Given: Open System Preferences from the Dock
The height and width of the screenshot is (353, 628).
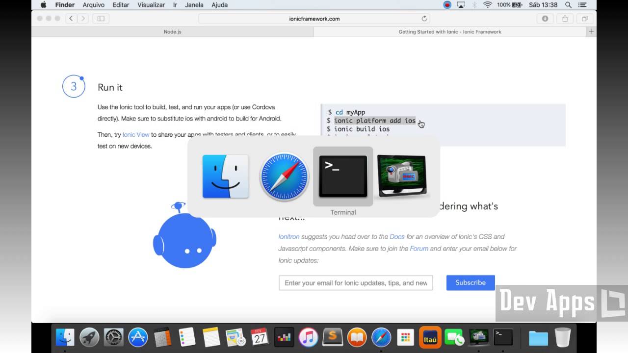Looking at the screenshot, I should tap(114, 337).
